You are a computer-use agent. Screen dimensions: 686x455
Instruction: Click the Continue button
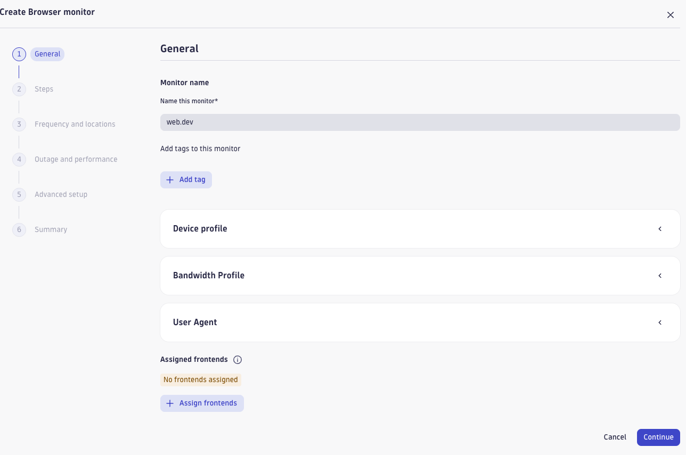[658, 437]
